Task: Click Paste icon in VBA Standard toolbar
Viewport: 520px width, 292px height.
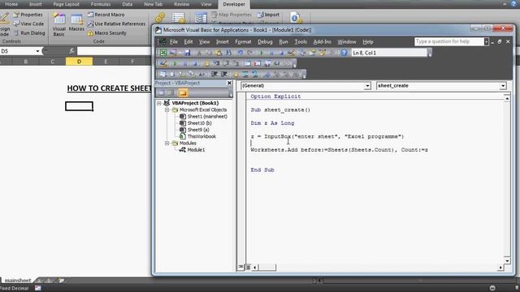Action: coord(219,53)
